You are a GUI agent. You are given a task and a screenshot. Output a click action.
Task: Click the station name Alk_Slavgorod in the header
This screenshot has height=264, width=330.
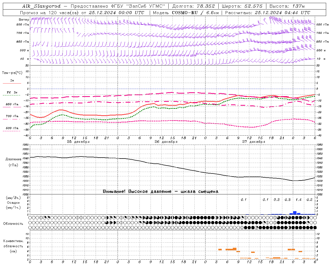click(42, 6)
